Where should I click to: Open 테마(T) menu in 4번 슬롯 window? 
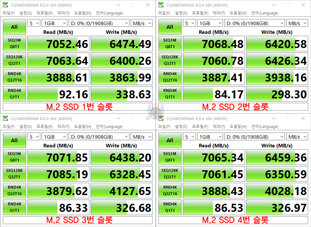219,127
